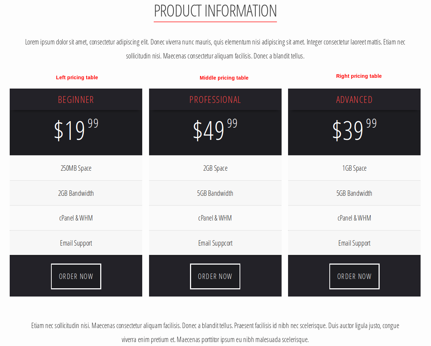Click the cPanel & WHM row under ADVANCED
431x346 pixels.
[x=354, y=218]
